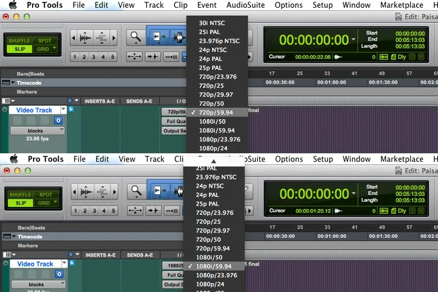The height and width of the screenshot is (292, 438).
Task: Click the lower Video Track online icon
Action: [72, 263]
